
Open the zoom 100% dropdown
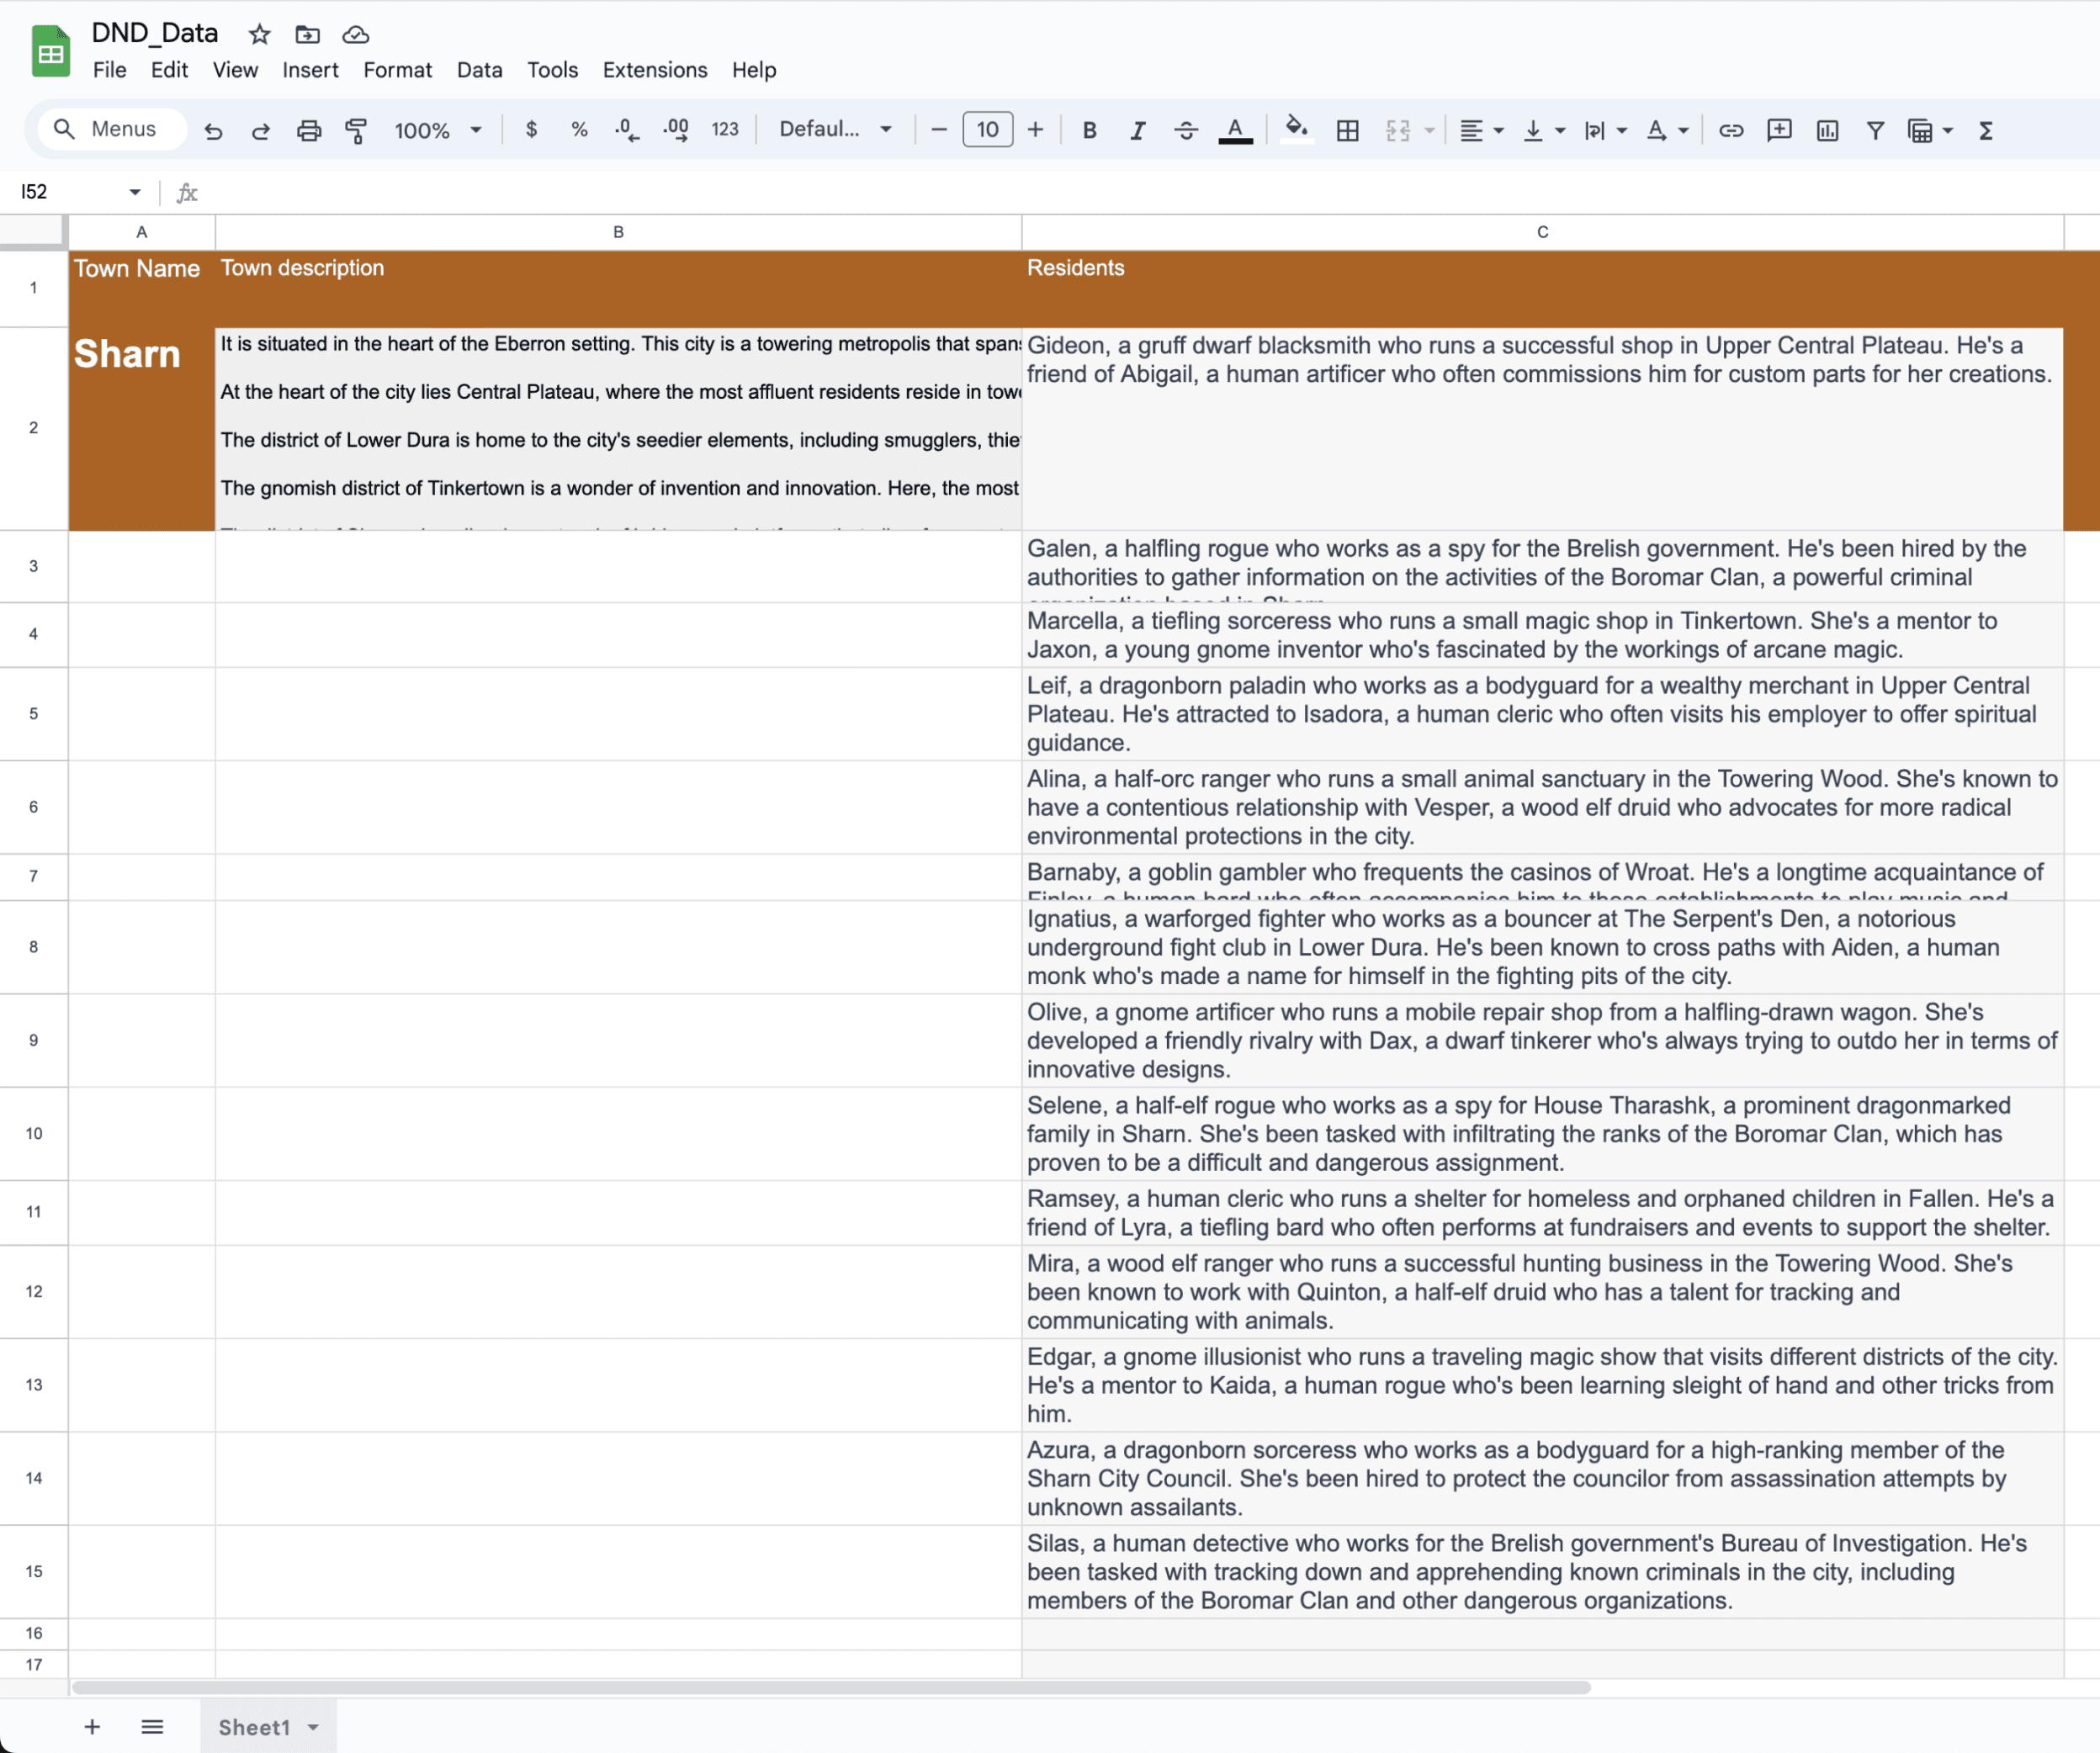click(x=438, y=130)
